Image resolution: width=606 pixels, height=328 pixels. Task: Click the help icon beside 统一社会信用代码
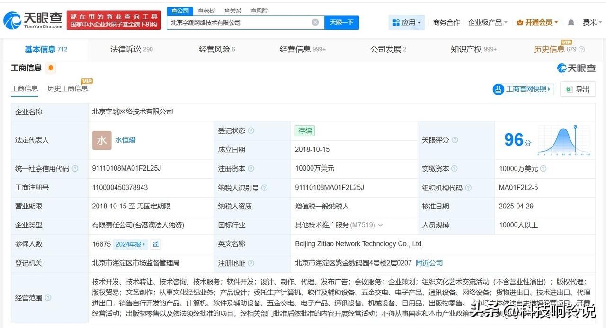click(x=75, y=169)
